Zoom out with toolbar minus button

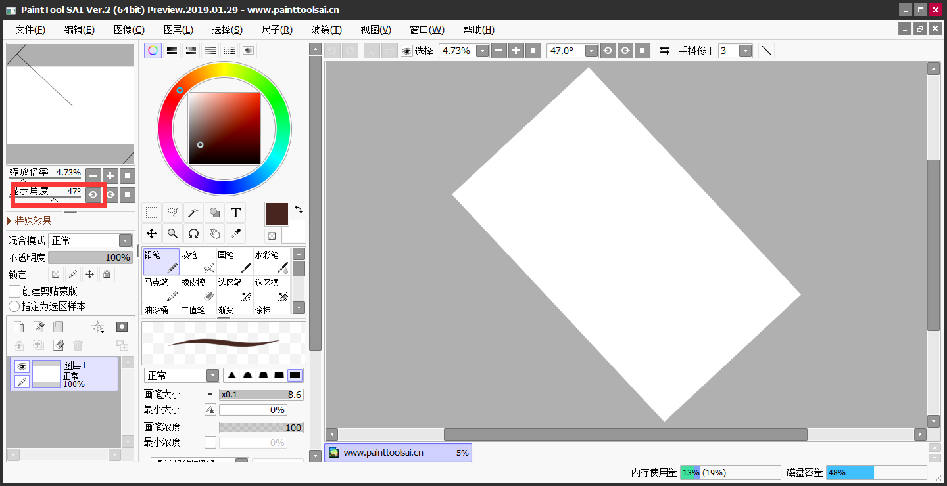coord(499,51)
